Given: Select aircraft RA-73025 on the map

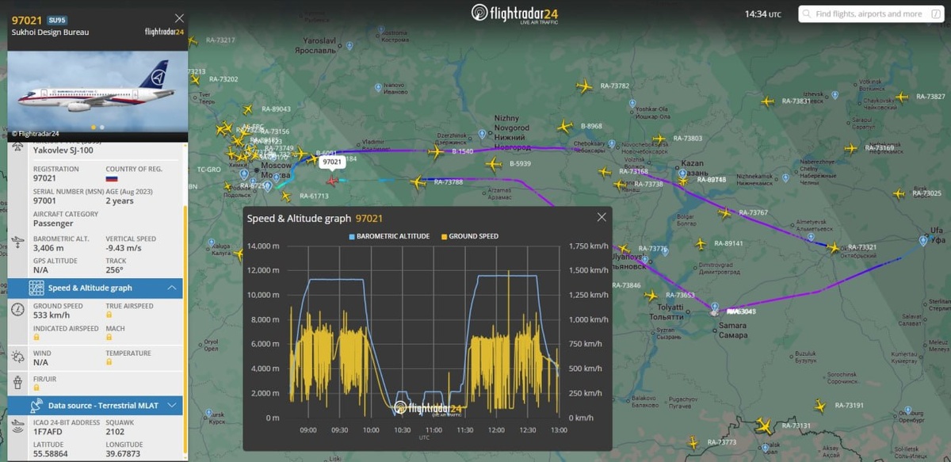Looking at the screenshot, I should pos(899,193).
